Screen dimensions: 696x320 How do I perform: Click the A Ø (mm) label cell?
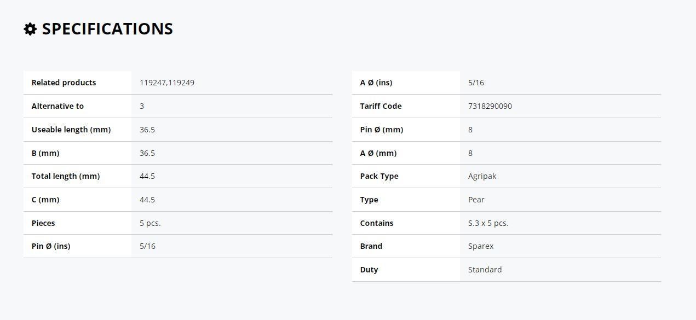click(406, 153)
